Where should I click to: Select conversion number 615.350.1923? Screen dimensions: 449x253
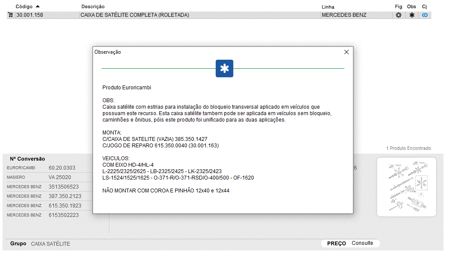coord(65,206)
